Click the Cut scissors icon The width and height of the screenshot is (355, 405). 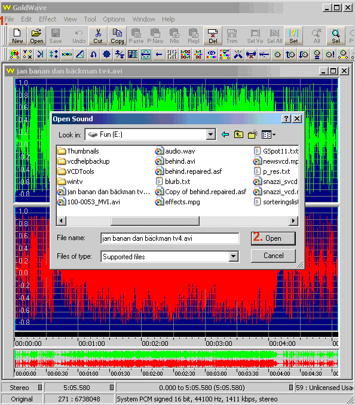[98, 36]
